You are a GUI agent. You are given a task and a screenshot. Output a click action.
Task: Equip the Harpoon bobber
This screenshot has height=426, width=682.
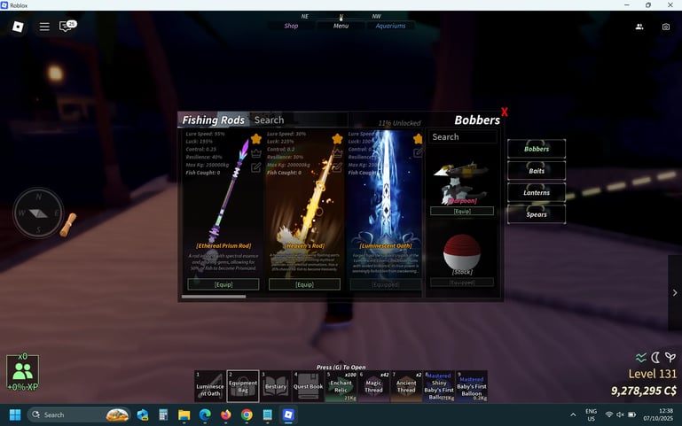pyautogui.click(x=461, y=211)
